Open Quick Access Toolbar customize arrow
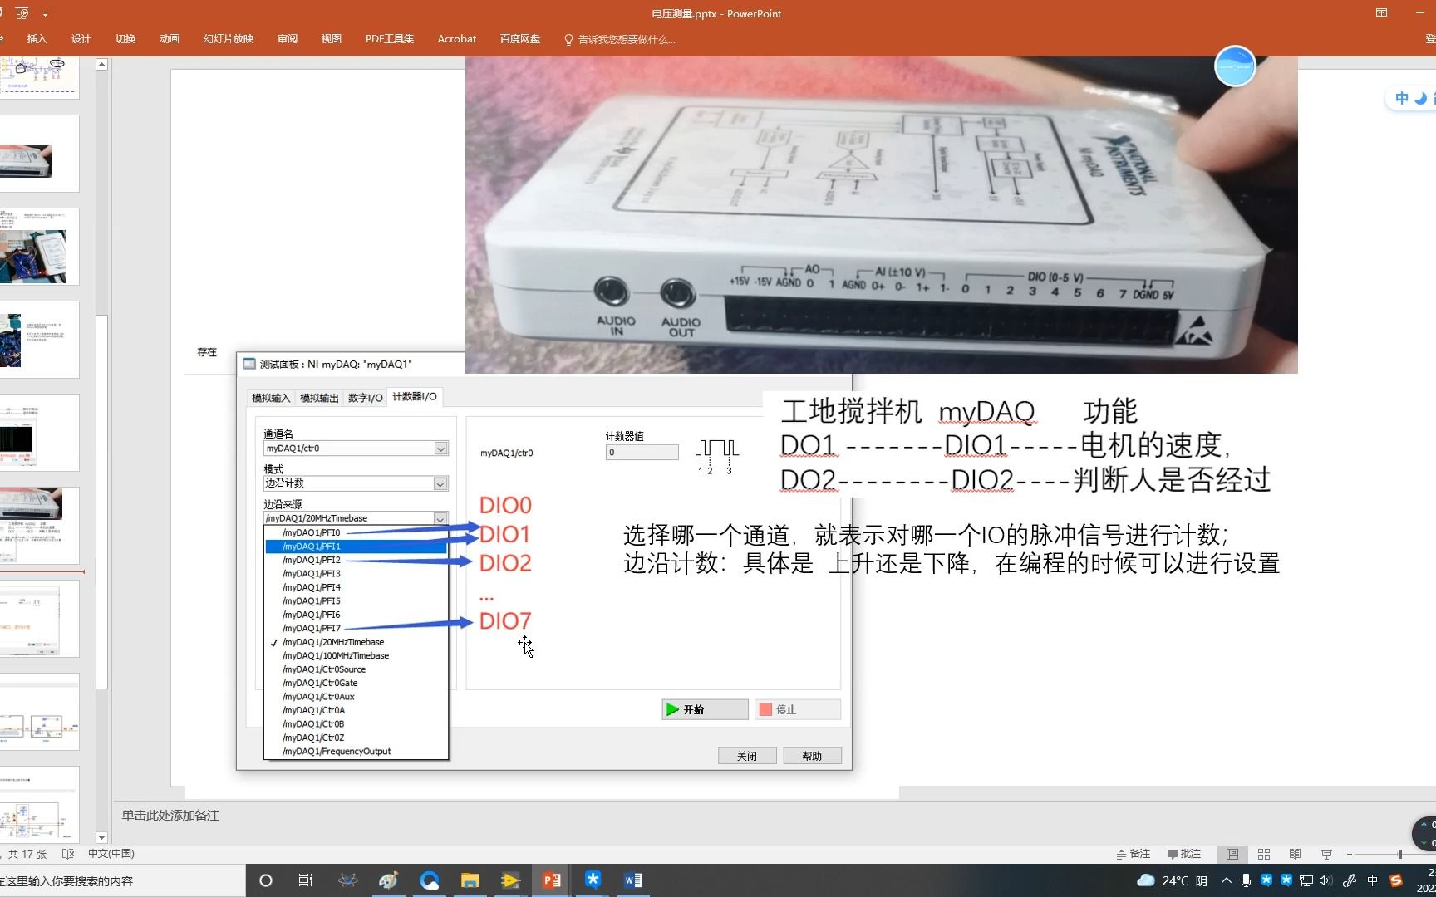The width and height of the screenshot is (1436, 897). click(45, 13)
